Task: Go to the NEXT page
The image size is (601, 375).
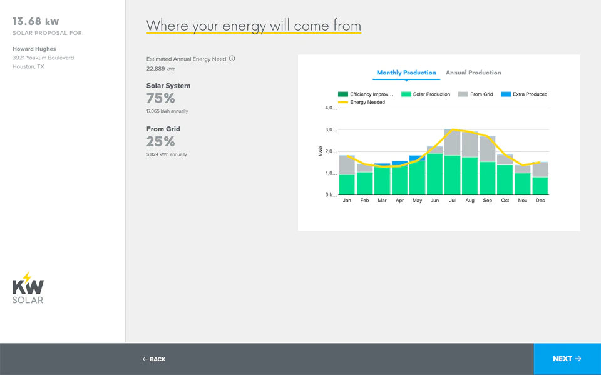Action: (567, 359)
